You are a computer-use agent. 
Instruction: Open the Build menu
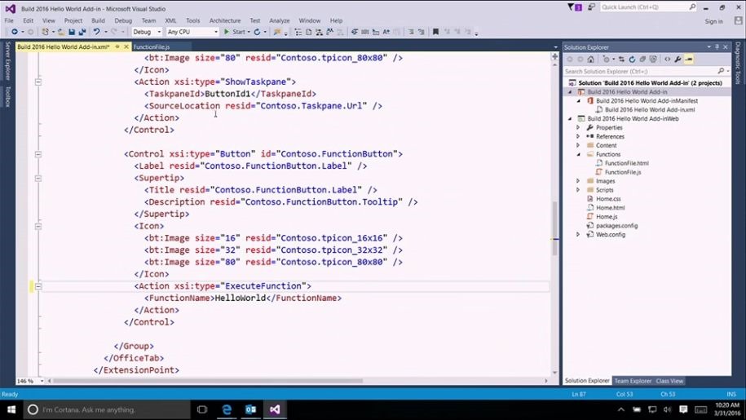coord(98,20)
